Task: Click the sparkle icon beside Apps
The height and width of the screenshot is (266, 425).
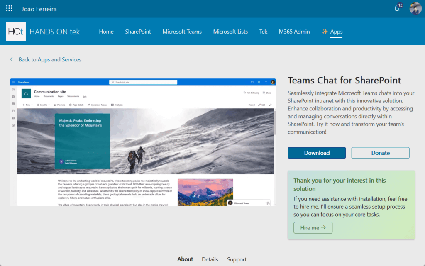Action: [325, 32]
